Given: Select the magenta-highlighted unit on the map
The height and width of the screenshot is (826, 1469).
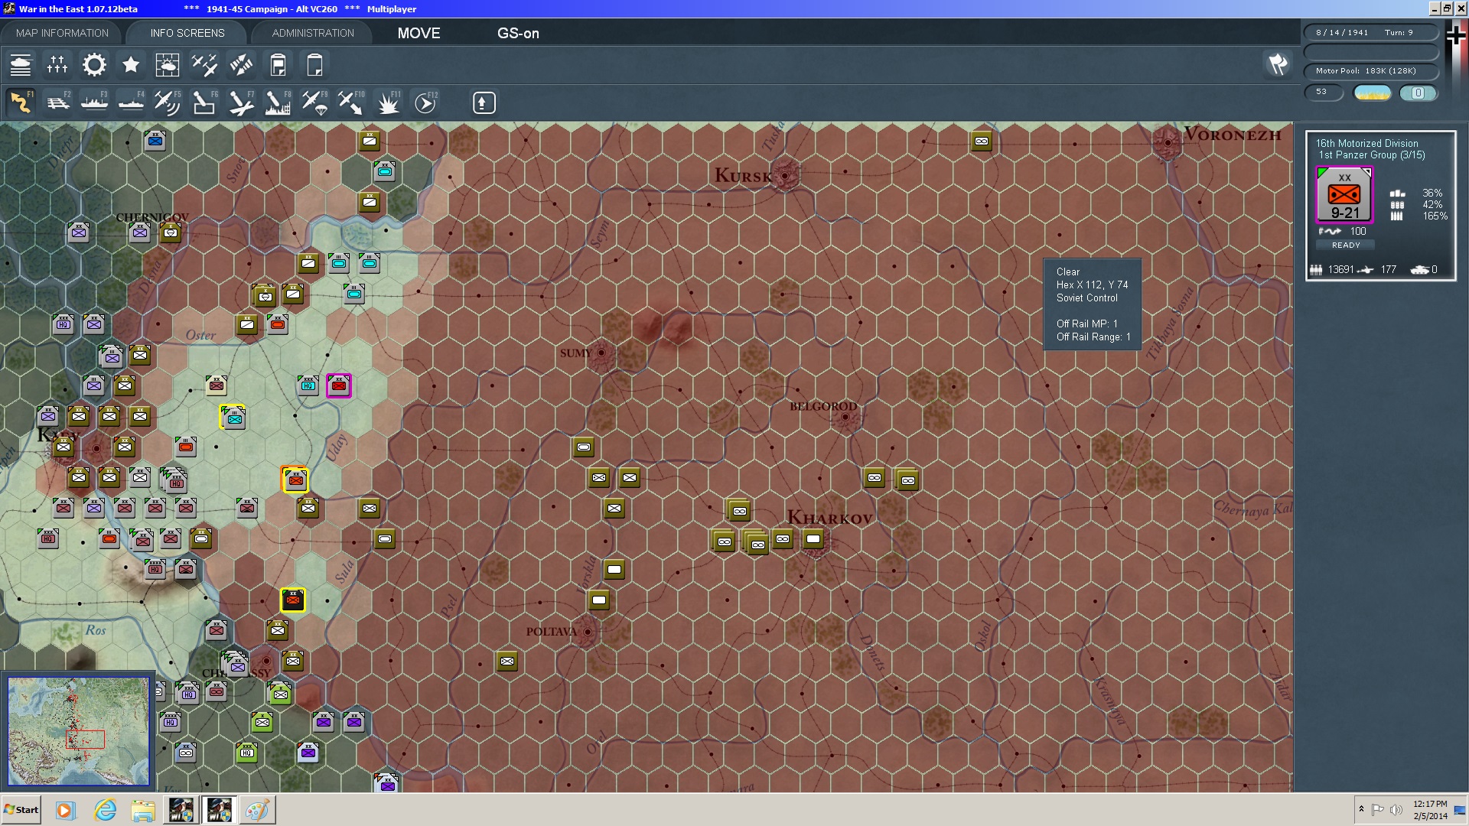Looking at the screenshot, I should click(x=339, y=385).
